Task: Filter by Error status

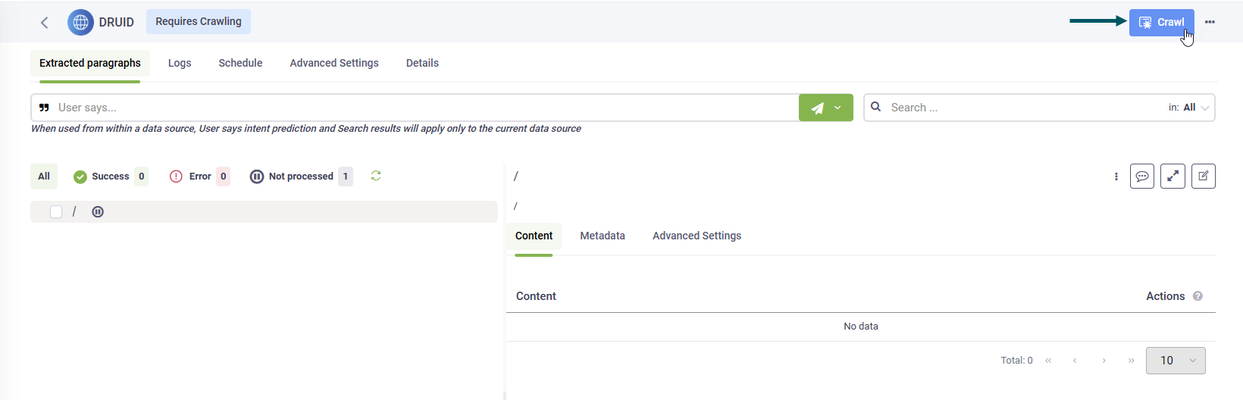Action: 199,177
